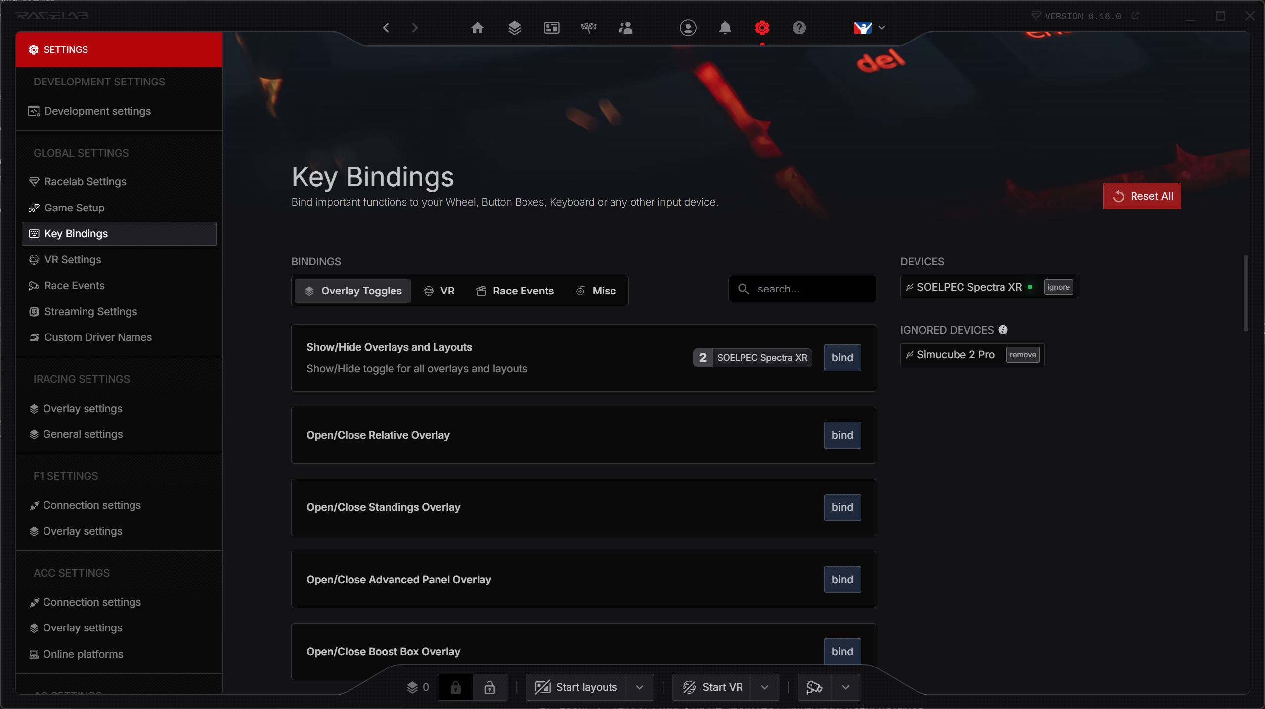Viewport: 1265px width, 709px height.
Task: Open the checkered race flags icon
Action: click(x=588, y=28)
